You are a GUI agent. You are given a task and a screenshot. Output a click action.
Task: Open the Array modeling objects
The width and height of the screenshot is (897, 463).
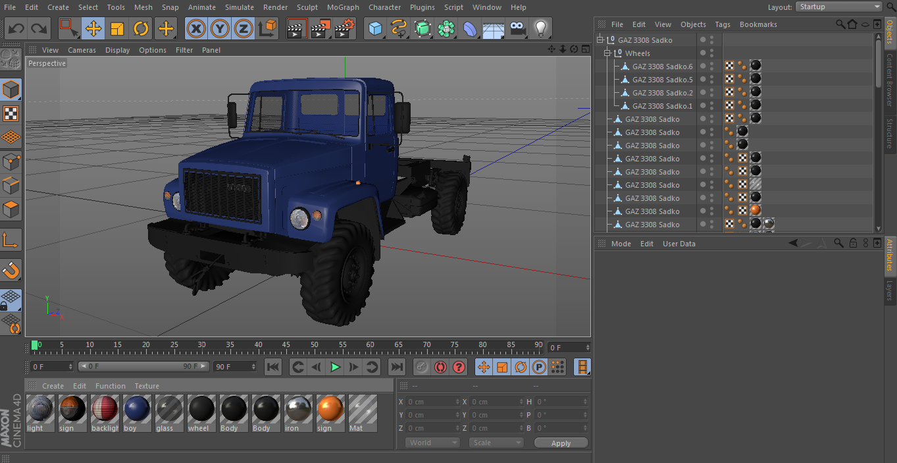coord(446,28)
